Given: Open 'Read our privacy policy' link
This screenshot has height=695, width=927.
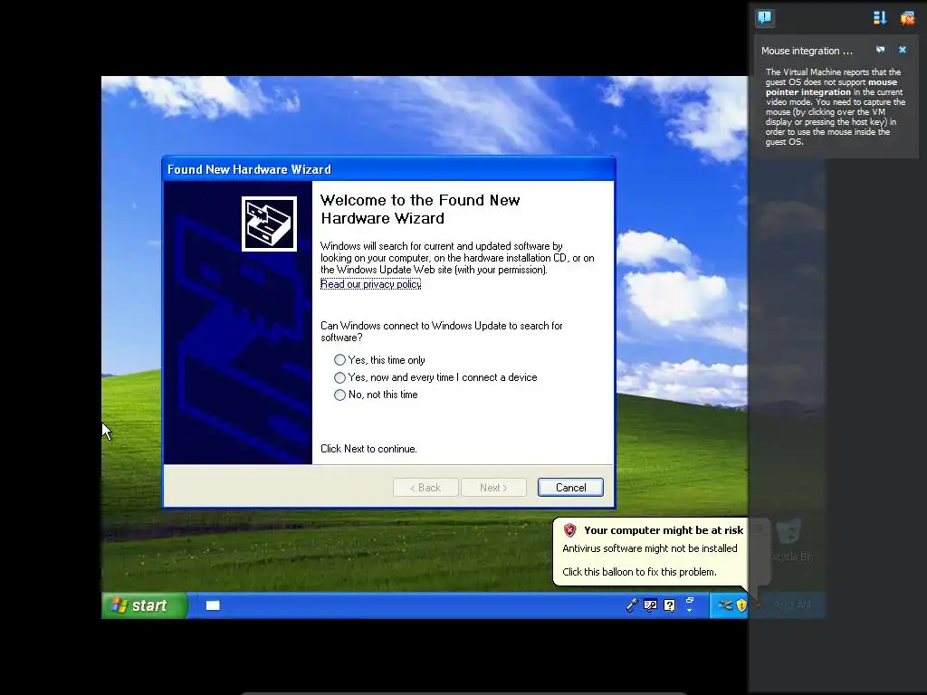Looking at the screenshot, I should click(370, 284).
